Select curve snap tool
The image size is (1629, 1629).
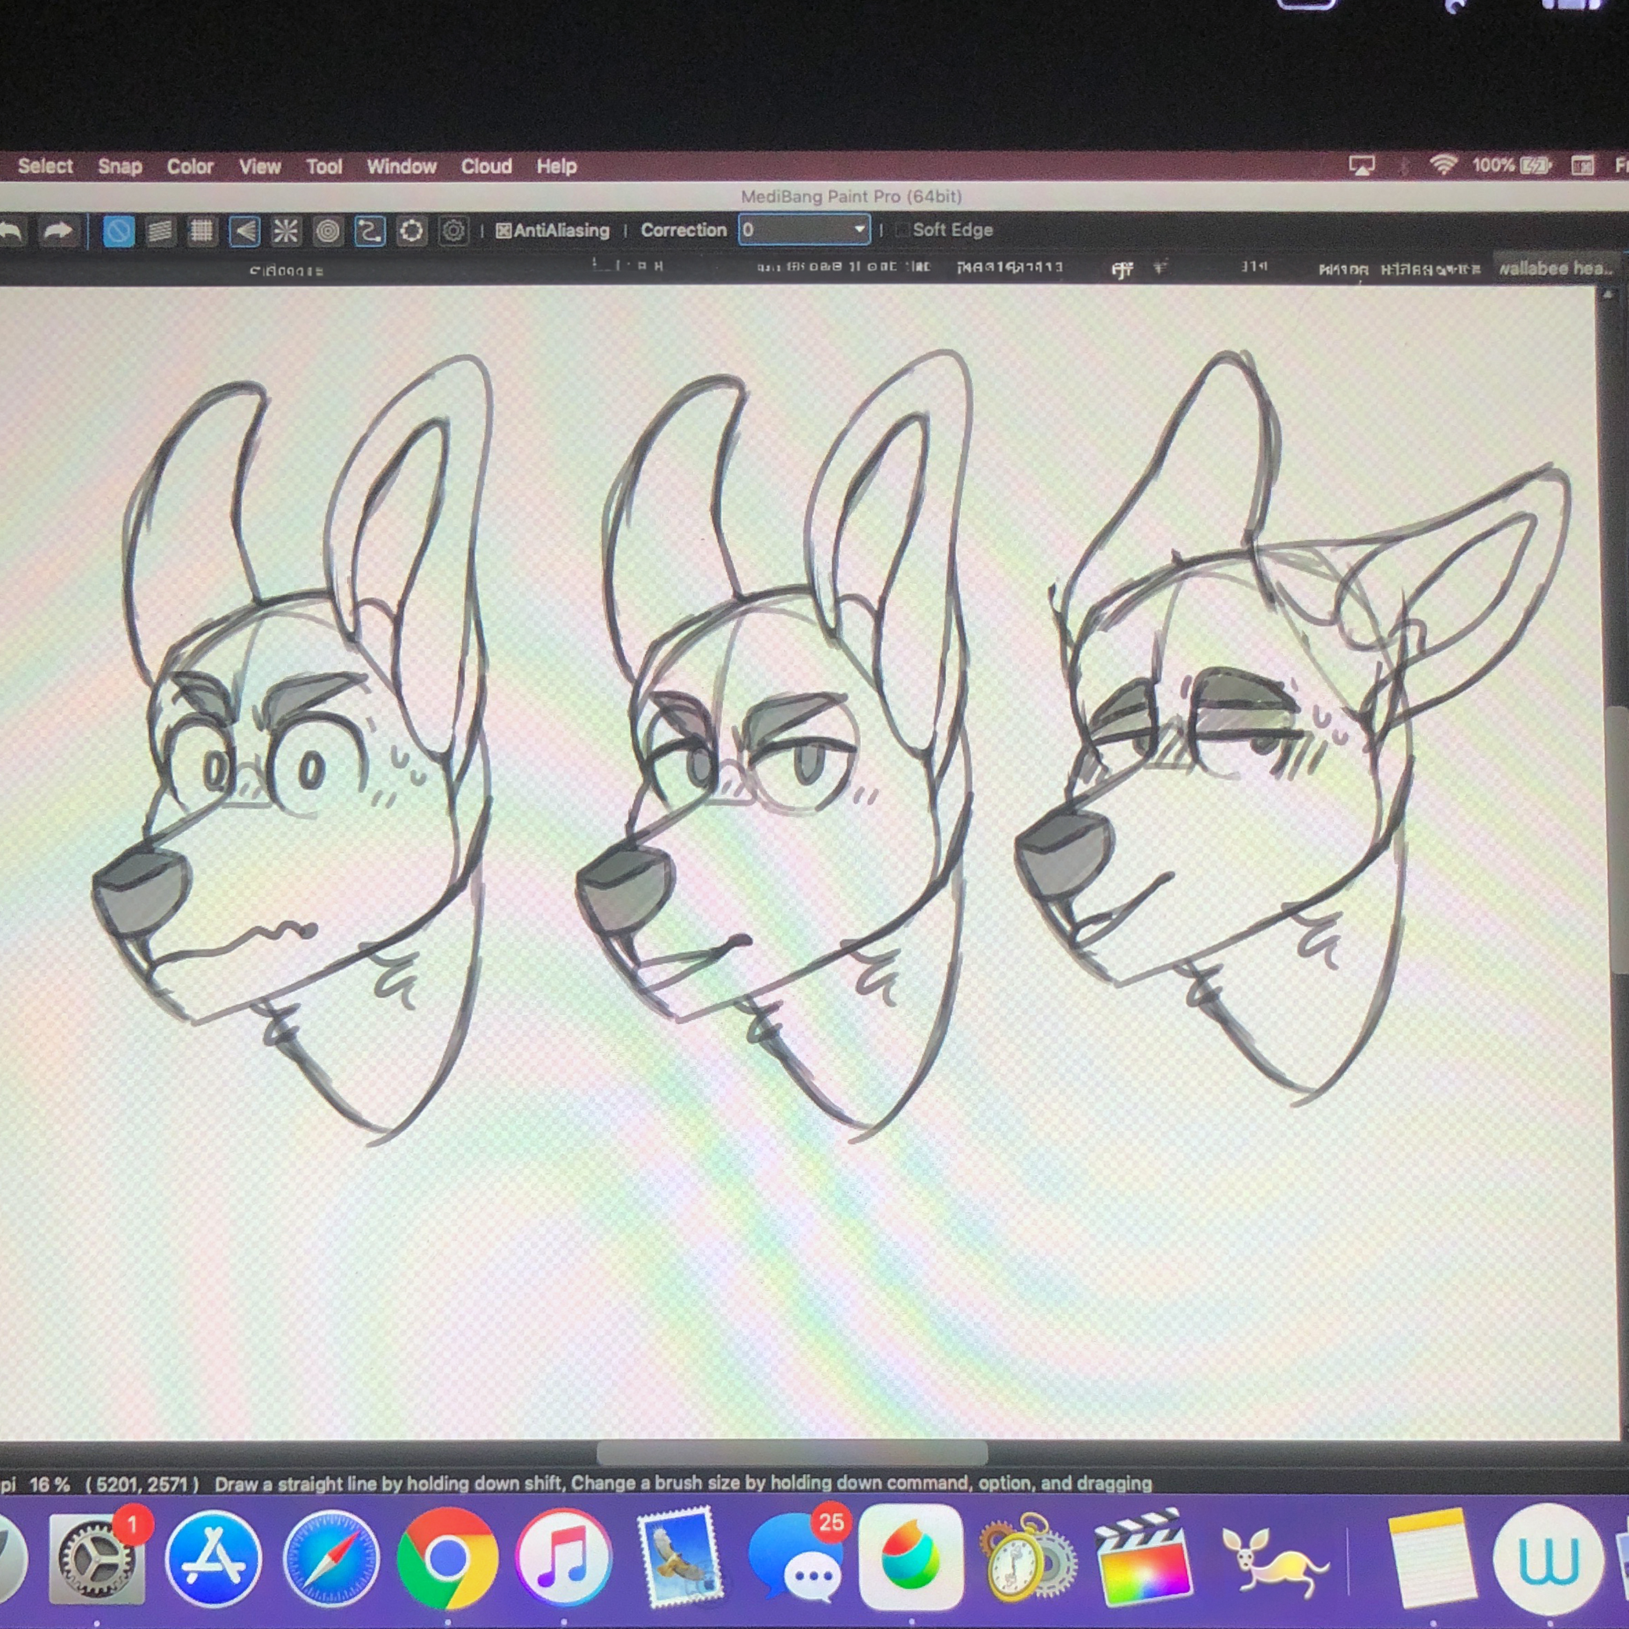(370, 231)
